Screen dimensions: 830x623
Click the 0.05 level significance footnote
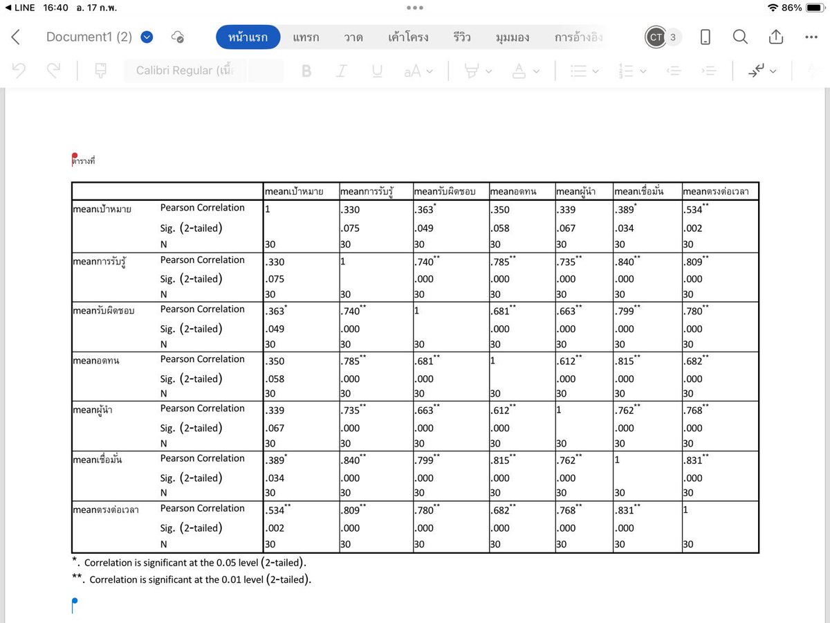click(x=189, y=563)
